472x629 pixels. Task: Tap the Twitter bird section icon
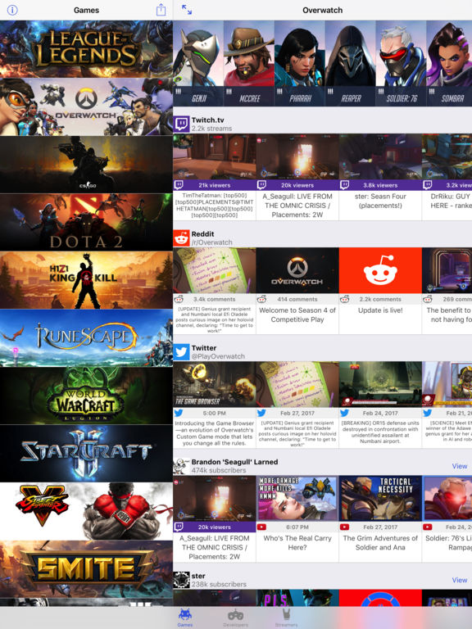181,352
